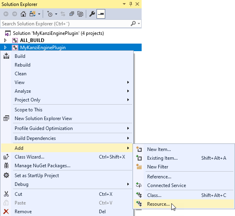Choose Remove from the context menu
Screen dimensions: 235x216
click(x=67, y=211)
